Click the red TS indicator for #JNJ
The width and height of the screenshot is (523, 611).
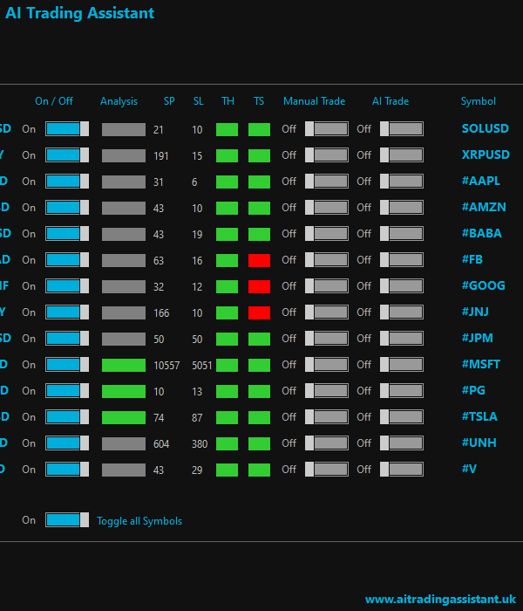[x=259, y=312]
